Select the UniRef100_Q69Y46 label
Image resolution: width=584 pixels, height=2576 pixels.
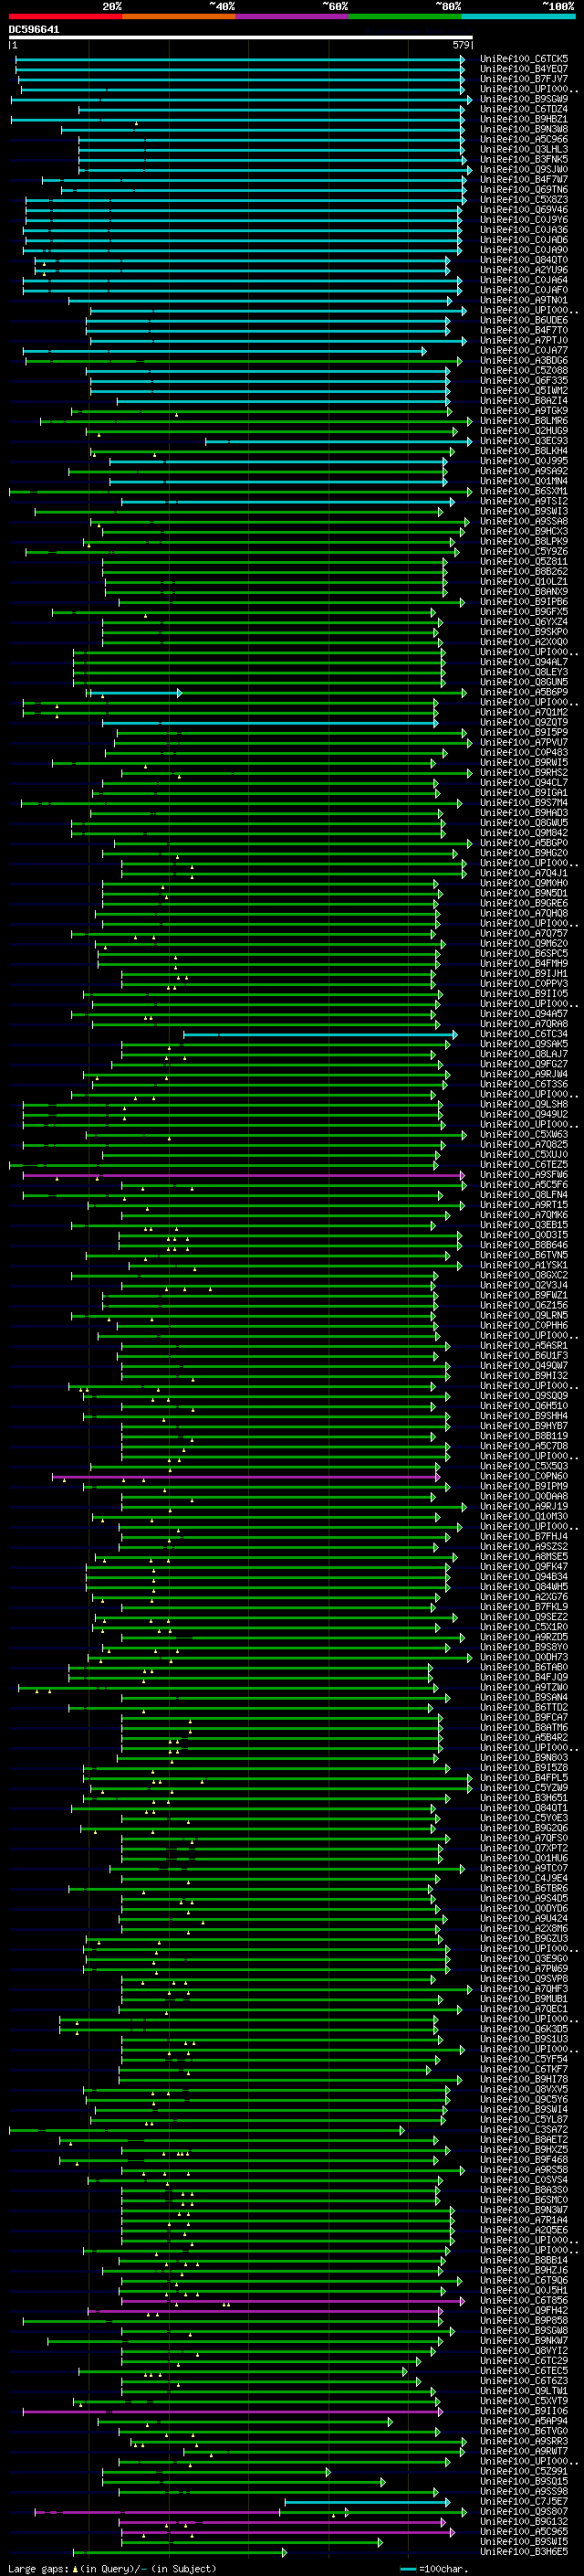pyautogui.click(x=524, y=209)
